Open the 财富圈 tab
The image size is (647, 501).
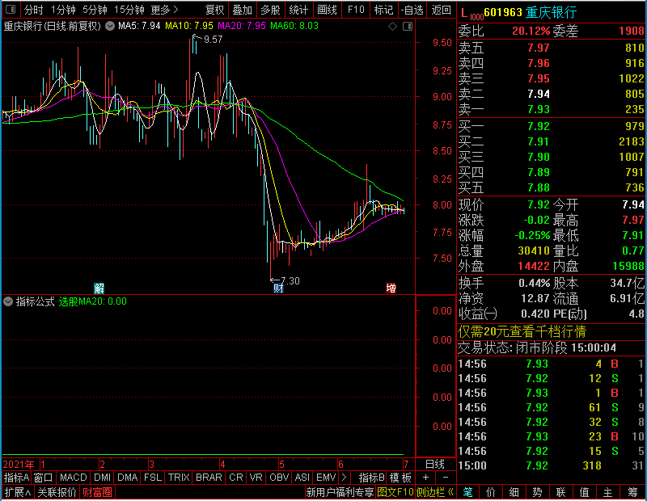[x=97, y=492]
